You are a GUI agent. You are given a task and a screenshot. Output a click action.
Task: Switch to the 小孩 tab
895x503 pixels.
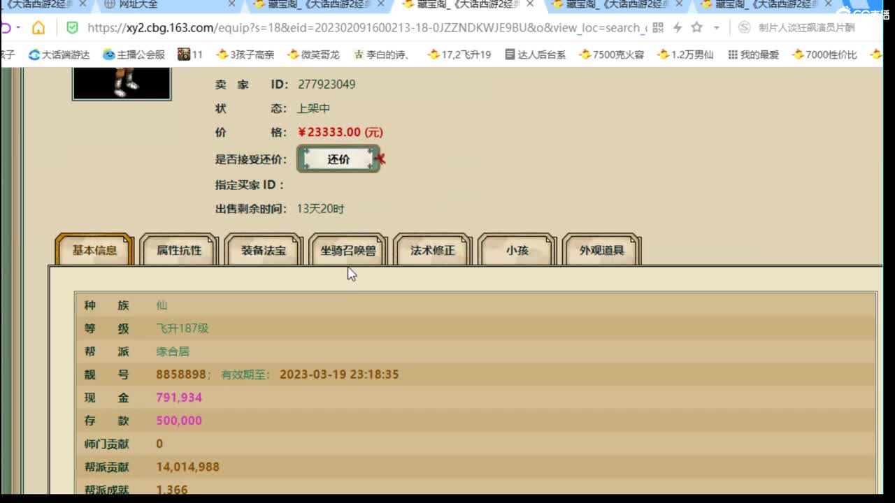tap(517, 250)
